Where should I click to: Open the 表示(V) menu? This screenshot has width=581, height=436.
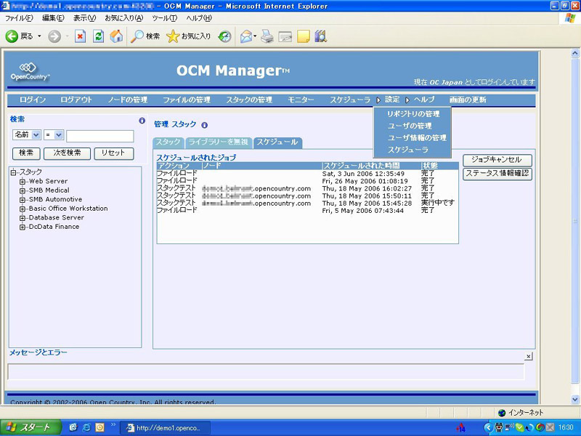tap(84, 17)
